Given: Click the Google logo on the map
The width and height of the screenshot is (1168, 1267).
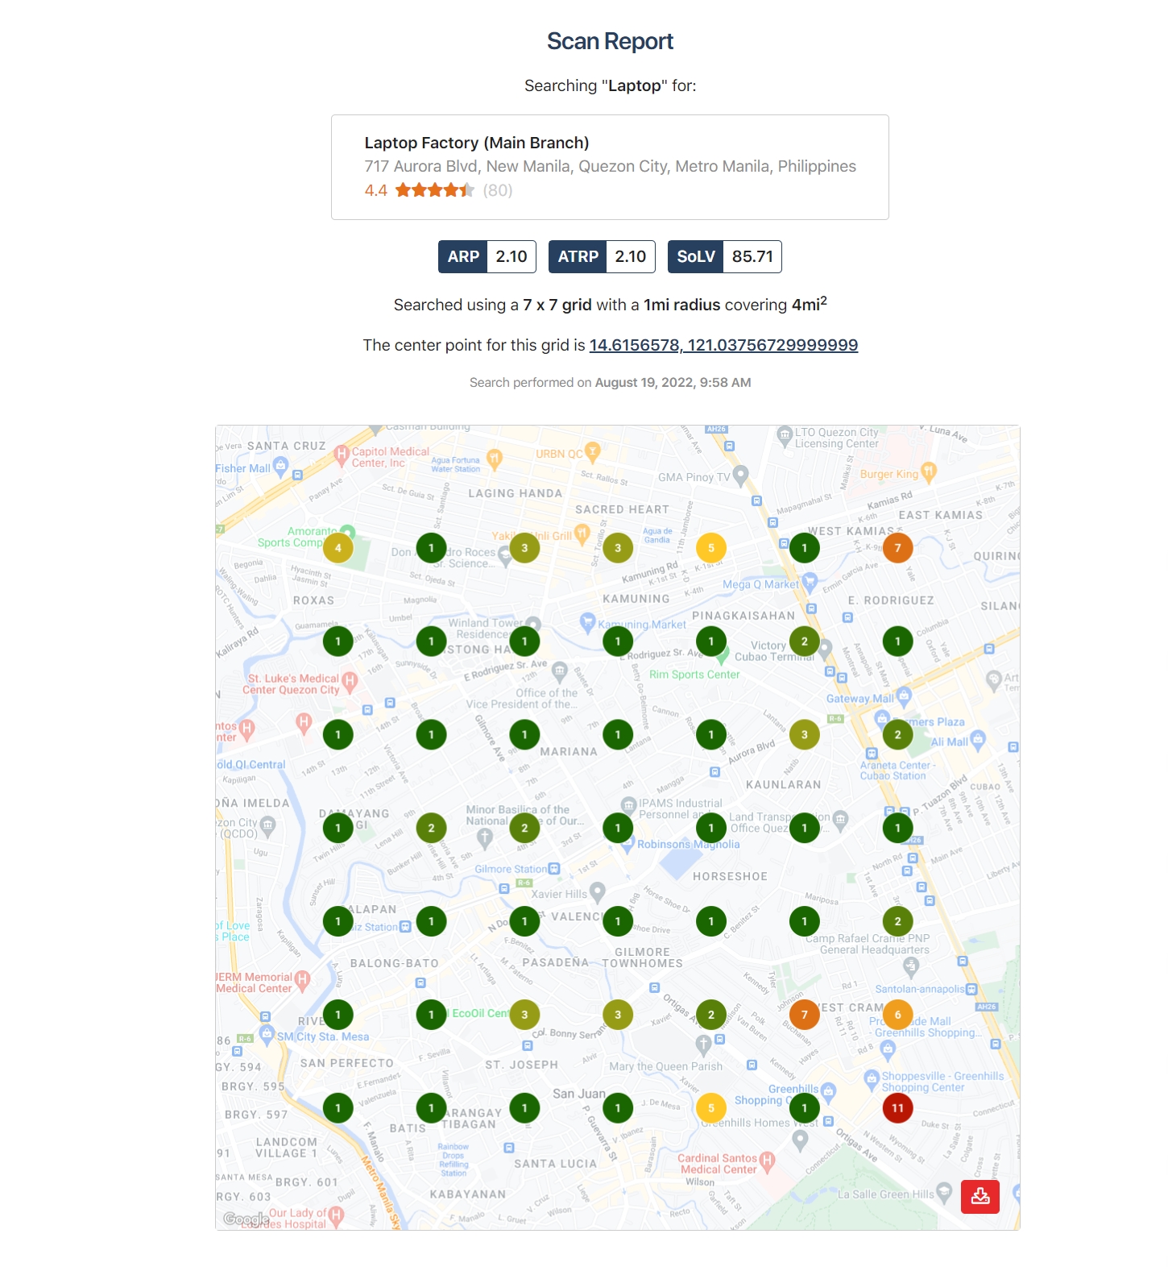Looking at the screenshot, I should [x=246, y=1219].
